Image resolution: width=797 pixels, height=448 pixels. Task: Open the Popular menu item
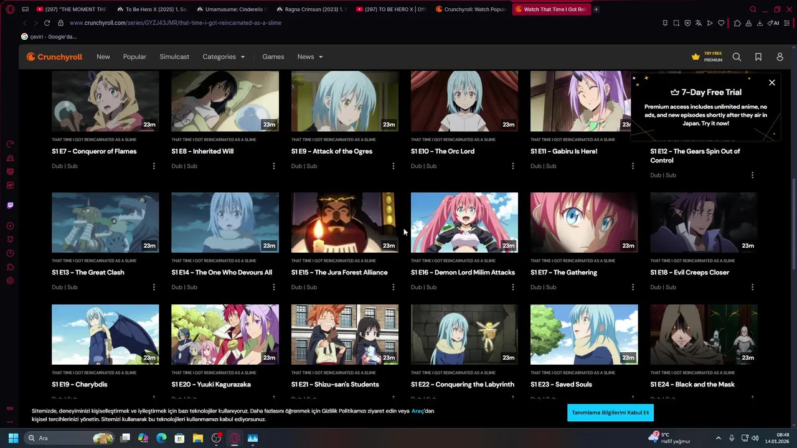[134, 57]
